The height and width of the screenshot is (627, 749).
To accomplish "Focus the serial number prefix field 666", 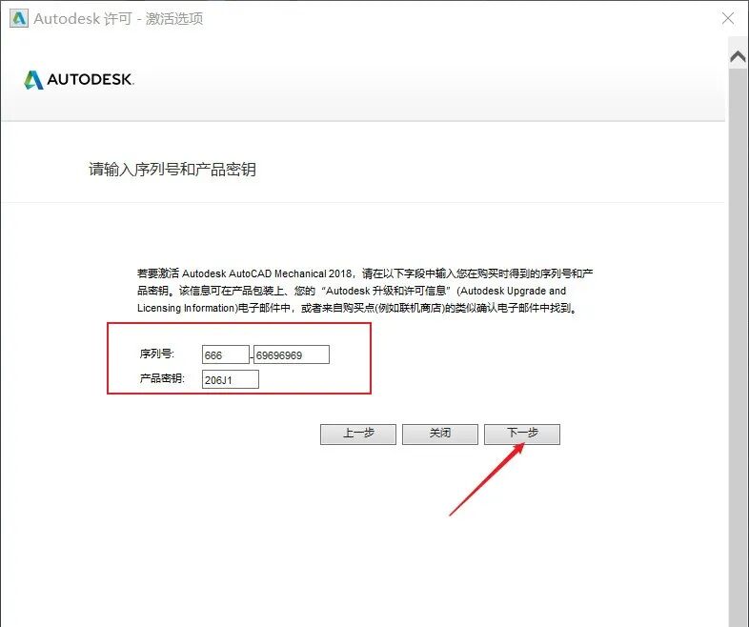I will pos(226,354).
